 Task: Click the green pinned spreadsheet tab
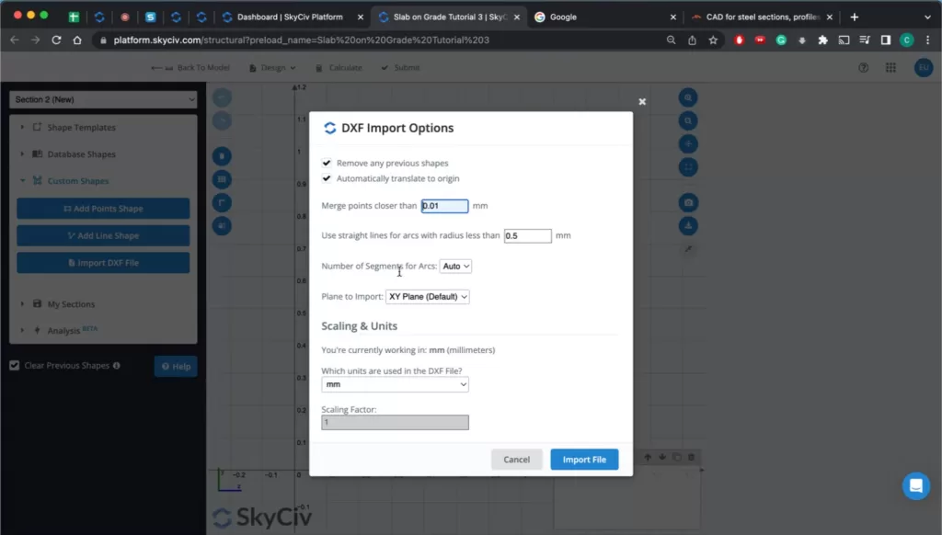tap(74, 17)
